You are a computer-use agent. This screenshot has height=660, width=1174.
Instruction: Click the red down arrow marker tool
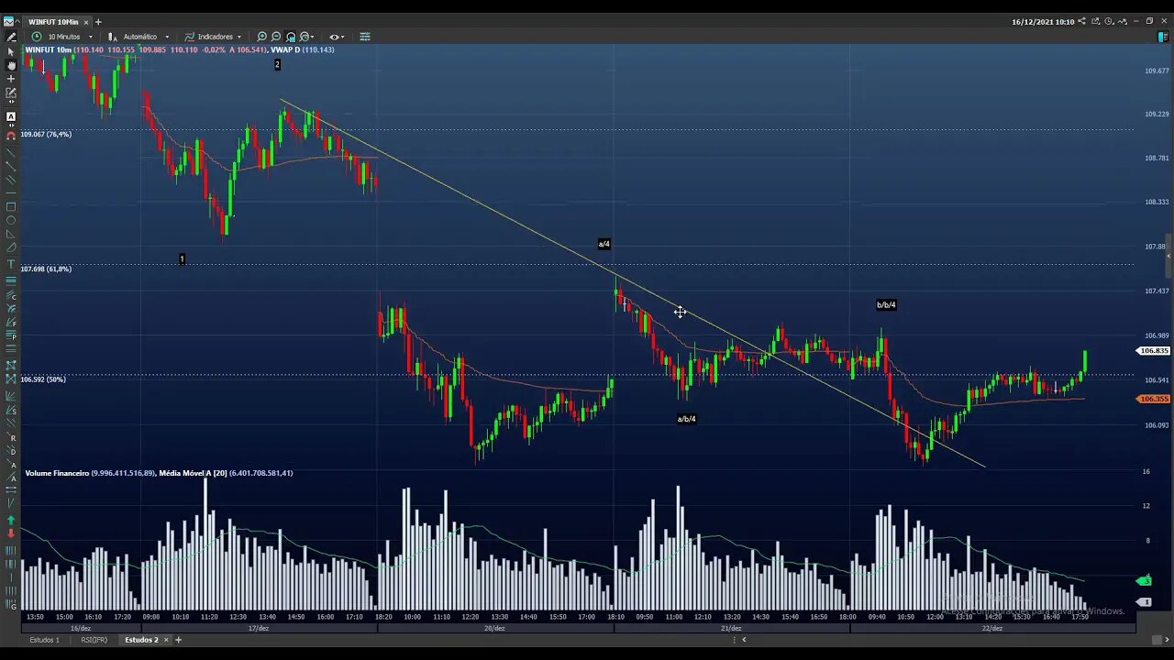11,533
